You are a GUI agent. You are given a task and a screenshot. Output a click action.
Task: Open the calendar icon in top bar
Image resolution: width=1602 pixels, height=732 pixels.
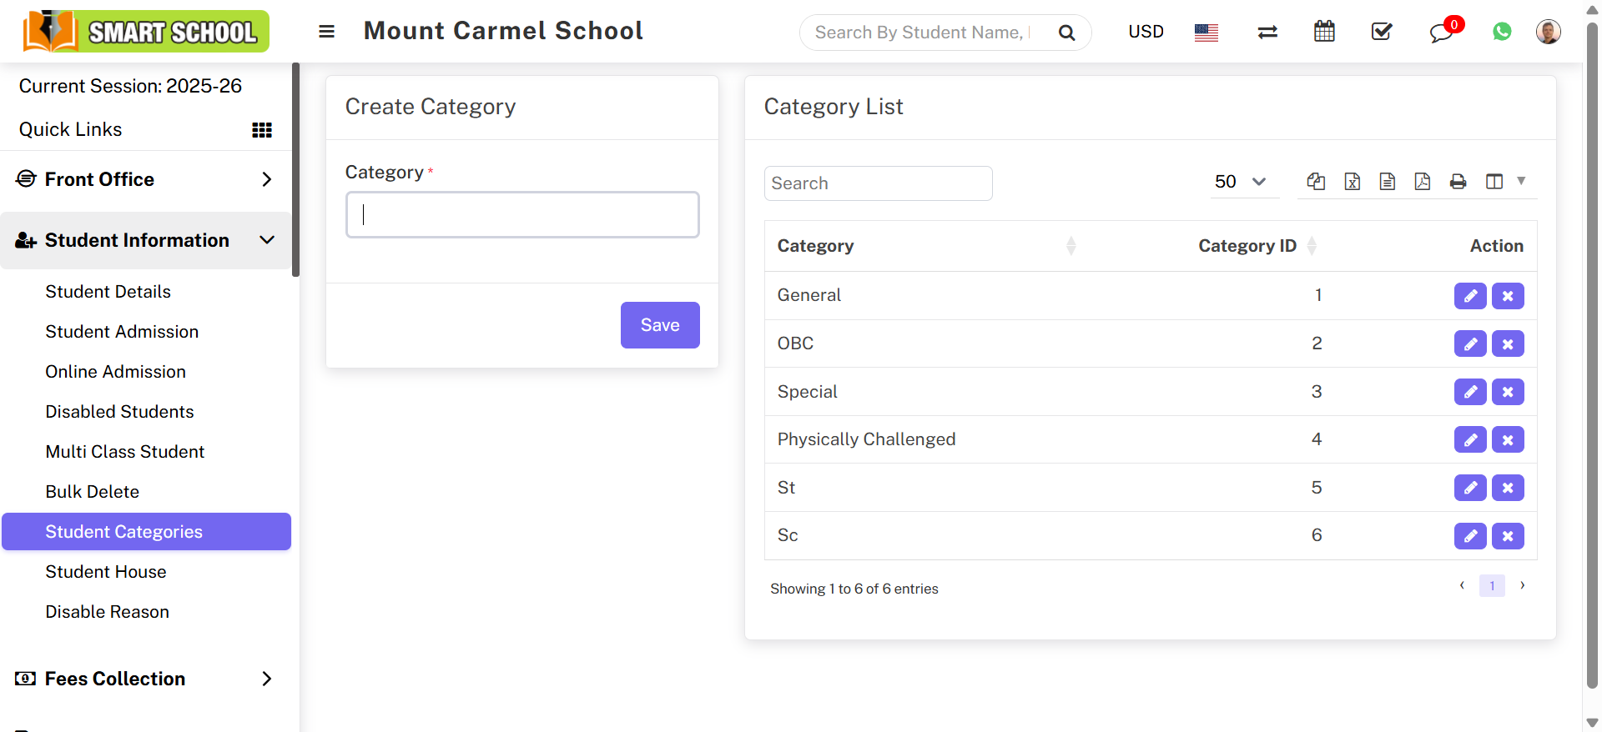point(1324,32)
